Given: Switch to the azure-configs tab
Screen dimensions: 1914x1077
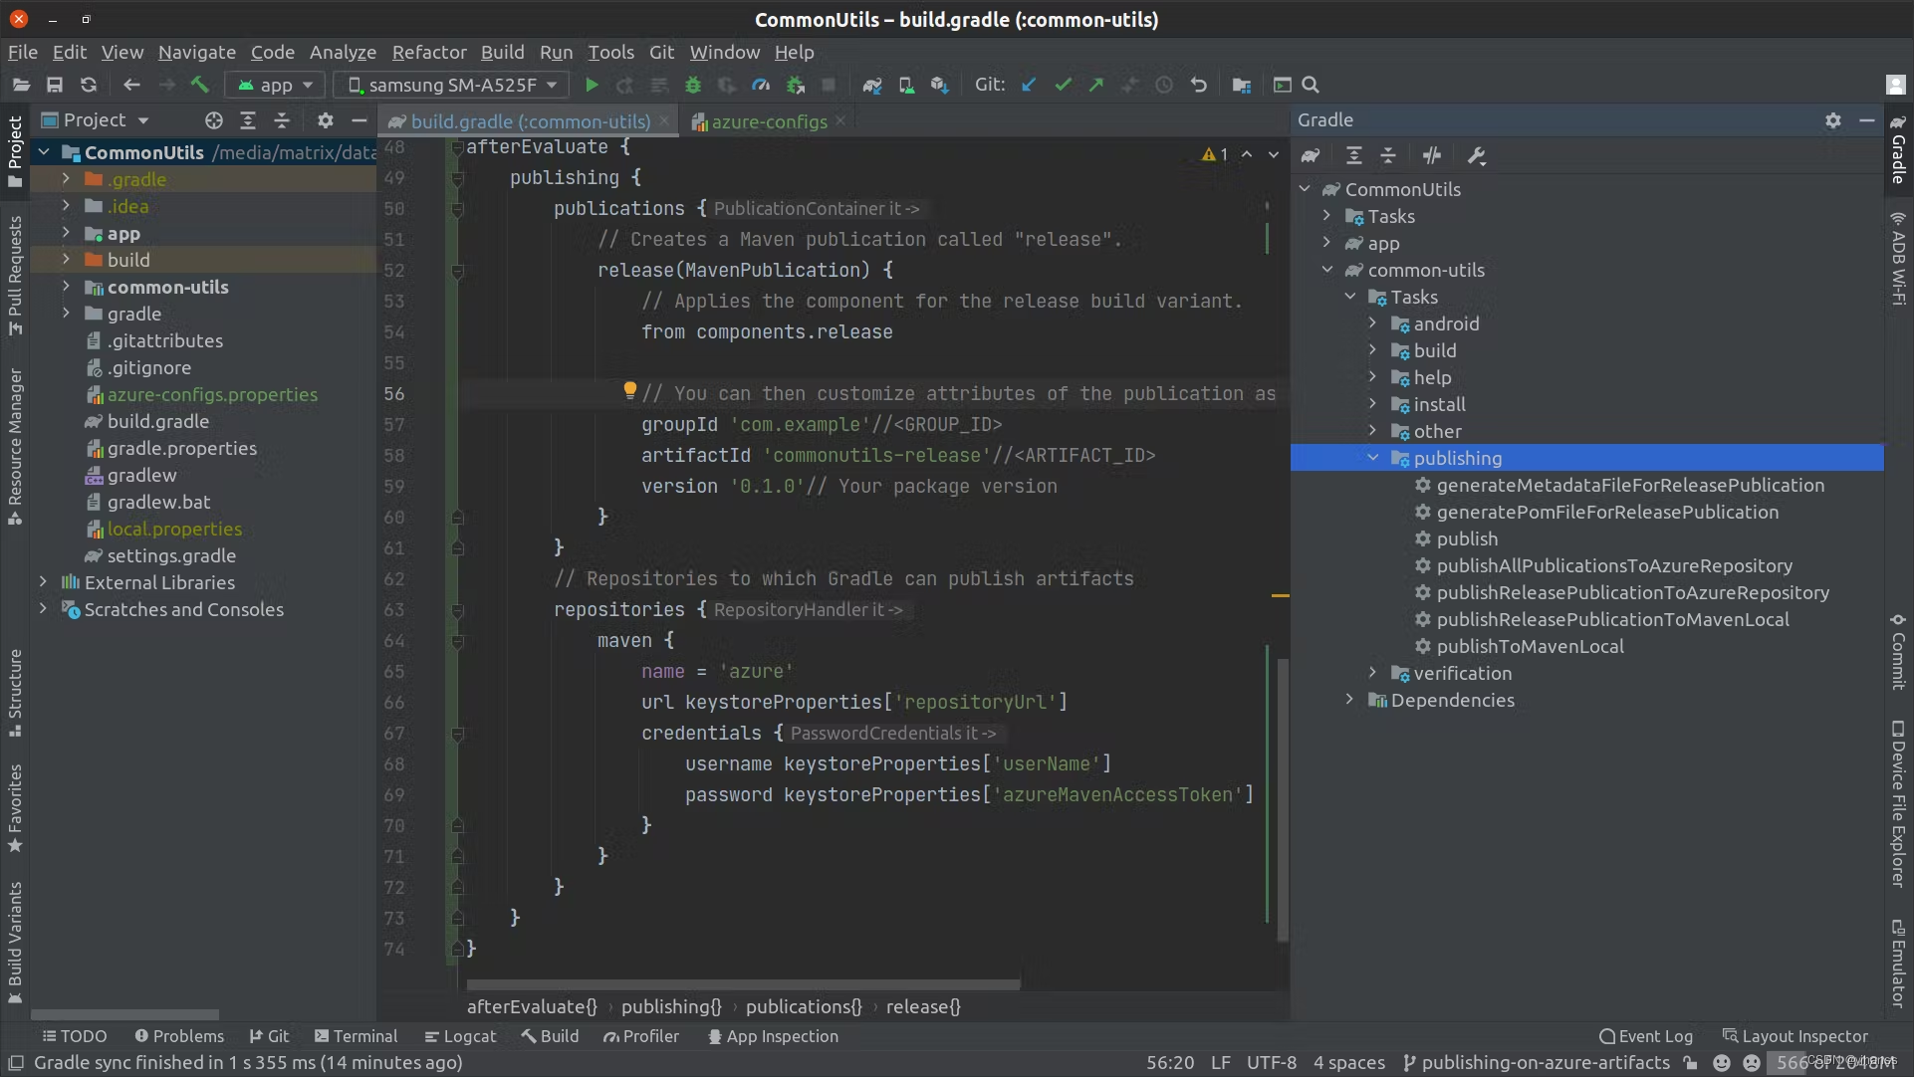Looking at the screenshot, I should (768, 120).
